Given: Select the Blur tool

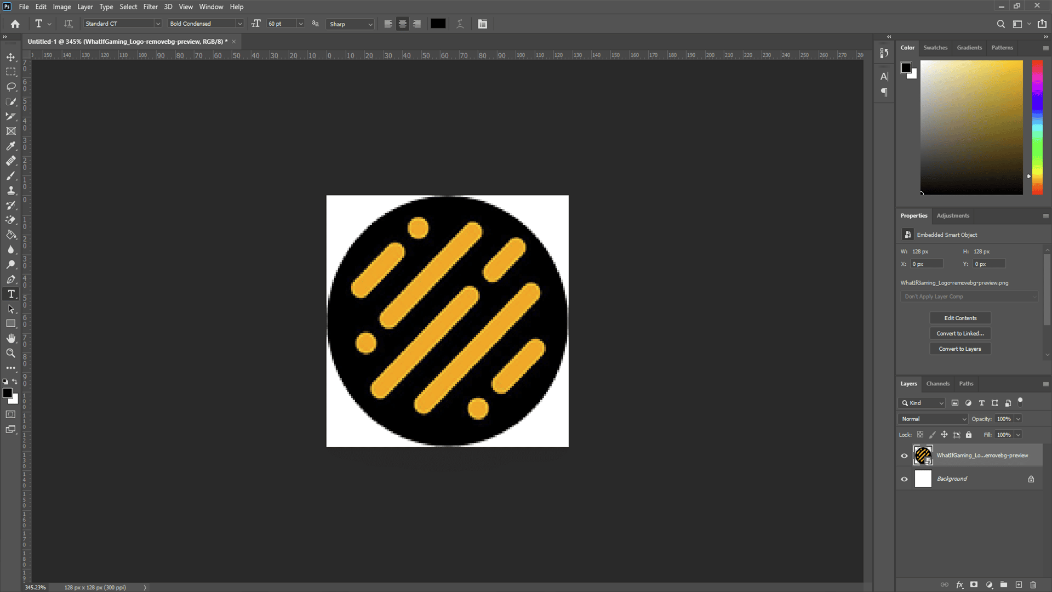Looking at the screenshot, I should (x=11, y=249).
